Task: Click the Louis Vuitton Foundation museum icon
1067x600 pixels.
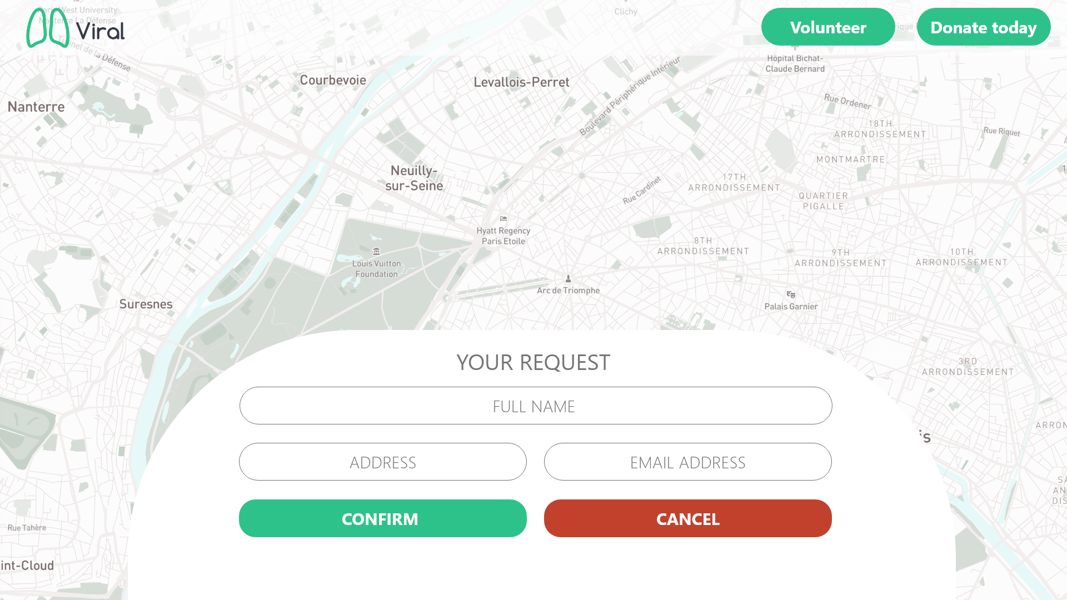Action: 376,252
